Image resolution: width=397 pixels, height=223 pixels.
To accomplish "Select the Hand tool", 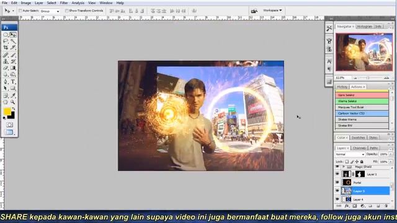I will pyautogui.click(x=6, y=102).
